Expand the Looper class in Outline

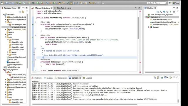click(x=149, y=27)
